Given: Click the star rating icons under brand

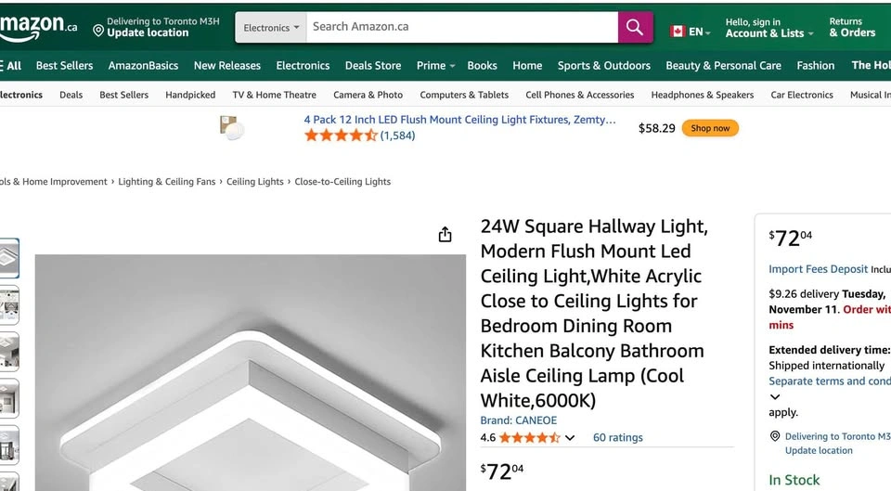Looking at the screenshot, I should point(529,437).
